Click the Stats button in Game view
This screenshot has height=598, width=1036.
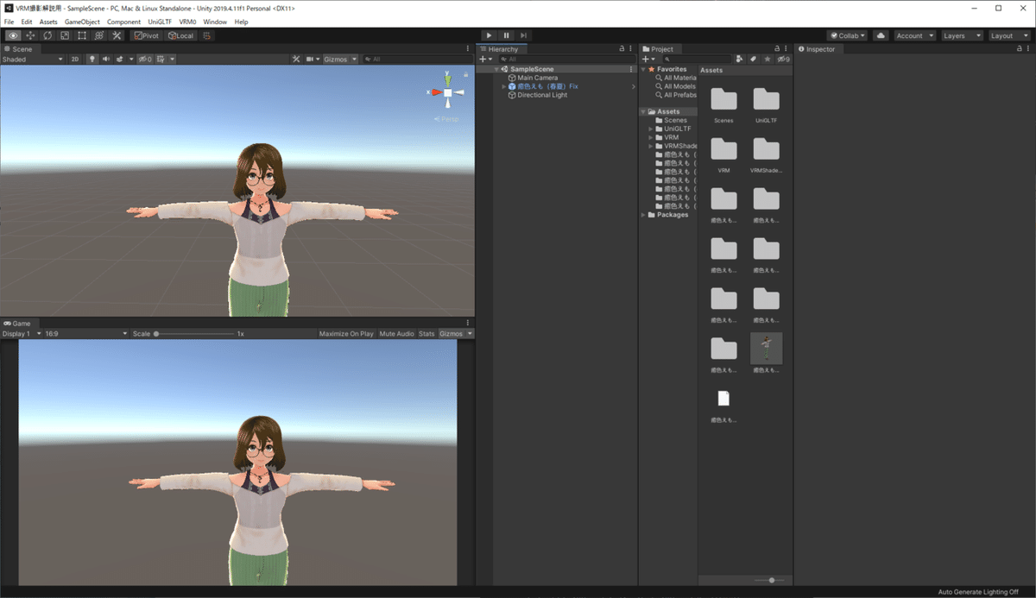[426, 333]
